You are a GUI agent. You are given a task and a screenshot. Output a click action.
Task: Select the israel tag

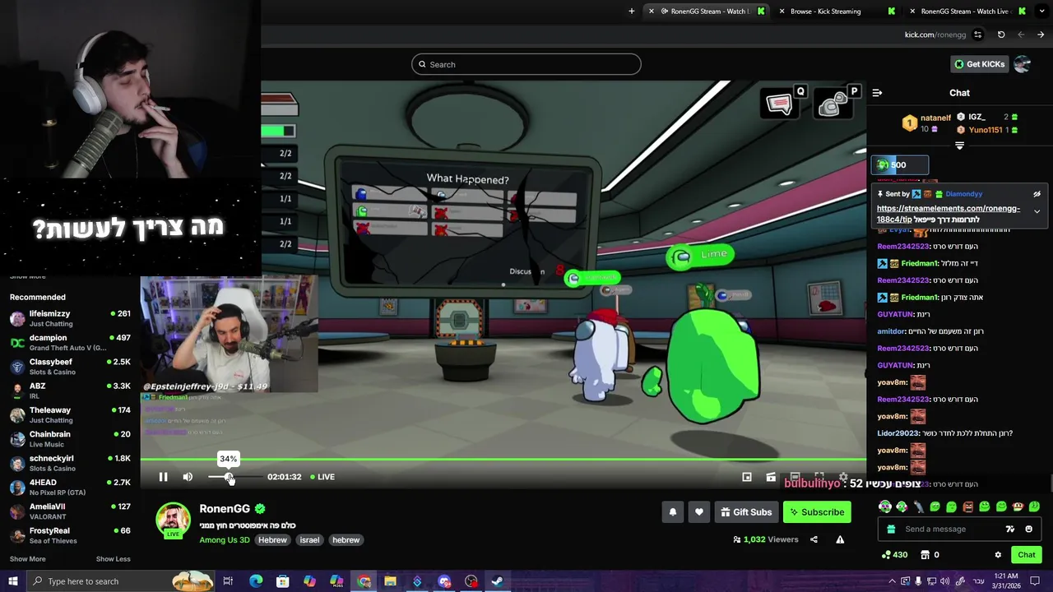point(309,540)
